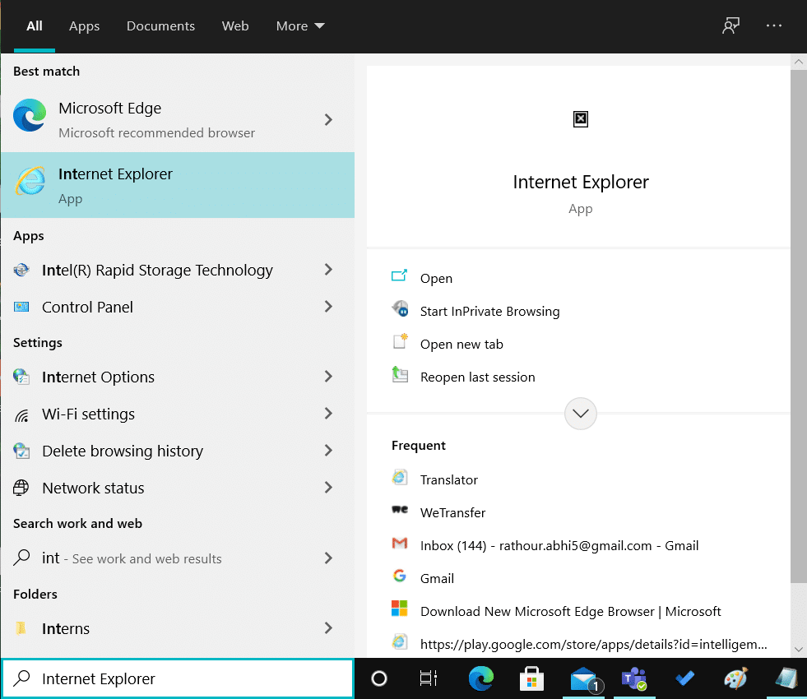This screenshot has width=807, height=699.
Task: Launch Microsoft Edge from the taskbar
Action: coord(480,678)
